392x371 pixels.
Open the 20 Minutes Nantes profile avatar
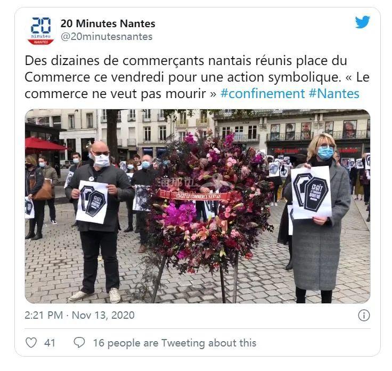41,30
